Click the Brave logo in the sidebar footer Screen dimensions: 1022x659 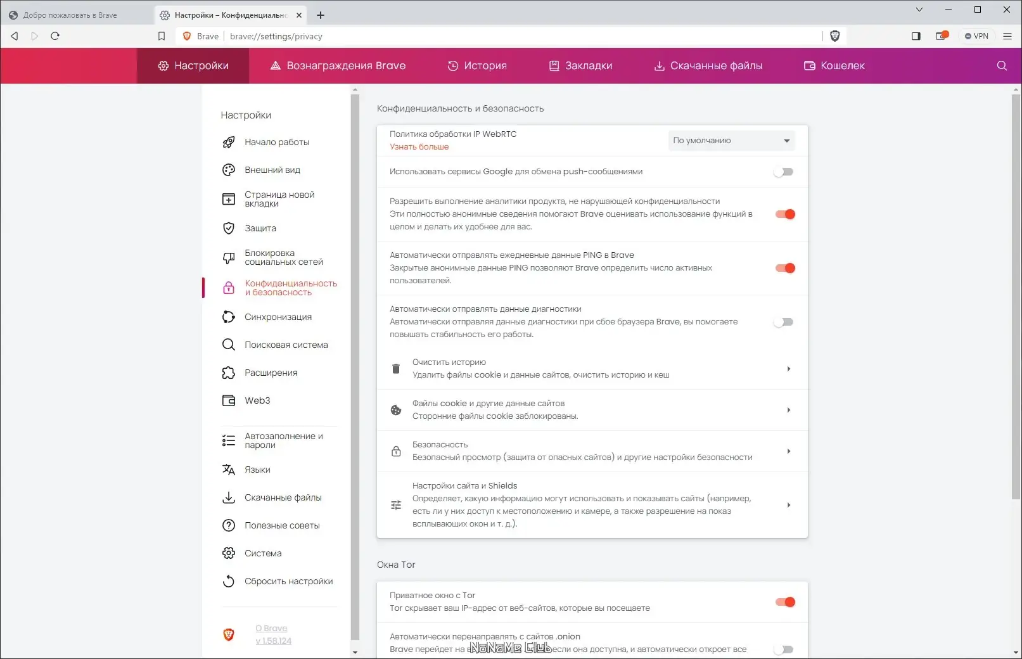click(x=229, y=634)
